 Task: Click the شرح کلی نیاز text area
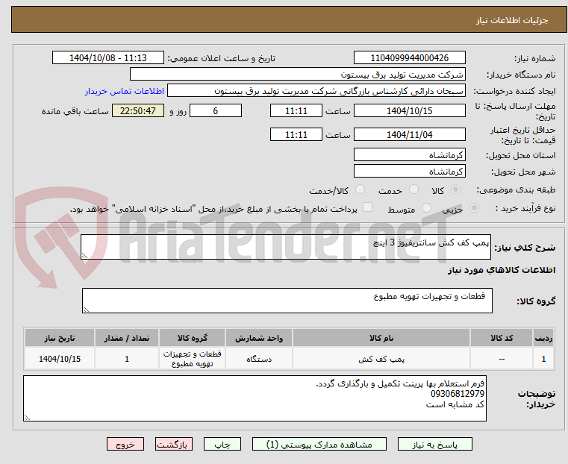pyautogui.click(x=286, y=247)
